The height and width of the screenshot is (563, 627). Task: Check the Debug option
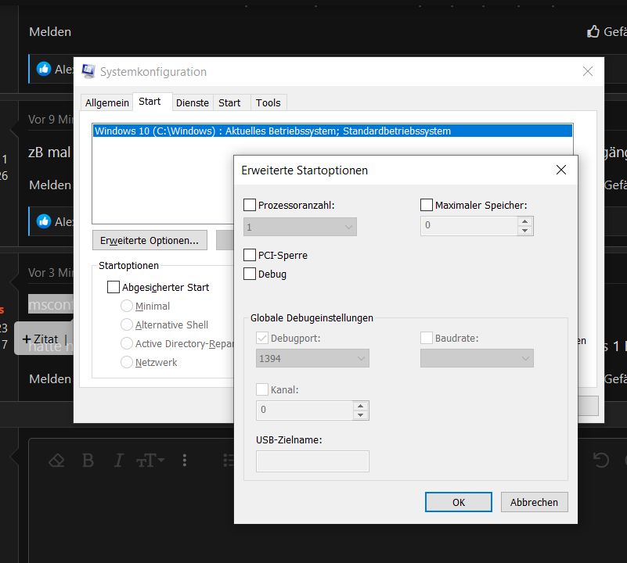[x=250, y=274]
